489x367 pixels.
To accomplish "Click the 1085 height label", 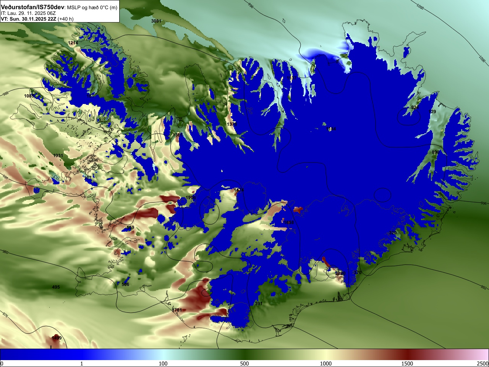I will pyautogui.click(x=29, y=96).
